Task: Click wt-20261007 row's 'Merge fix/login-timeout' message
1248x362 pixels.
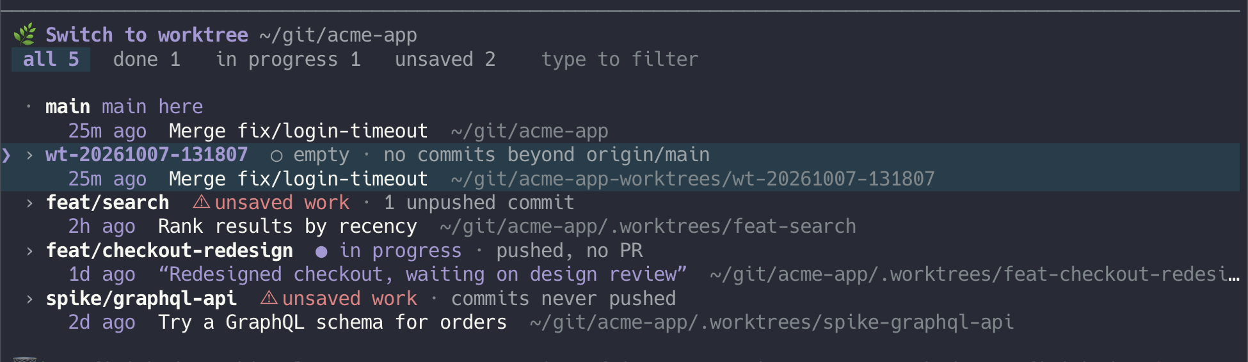Action: (298, 179)
